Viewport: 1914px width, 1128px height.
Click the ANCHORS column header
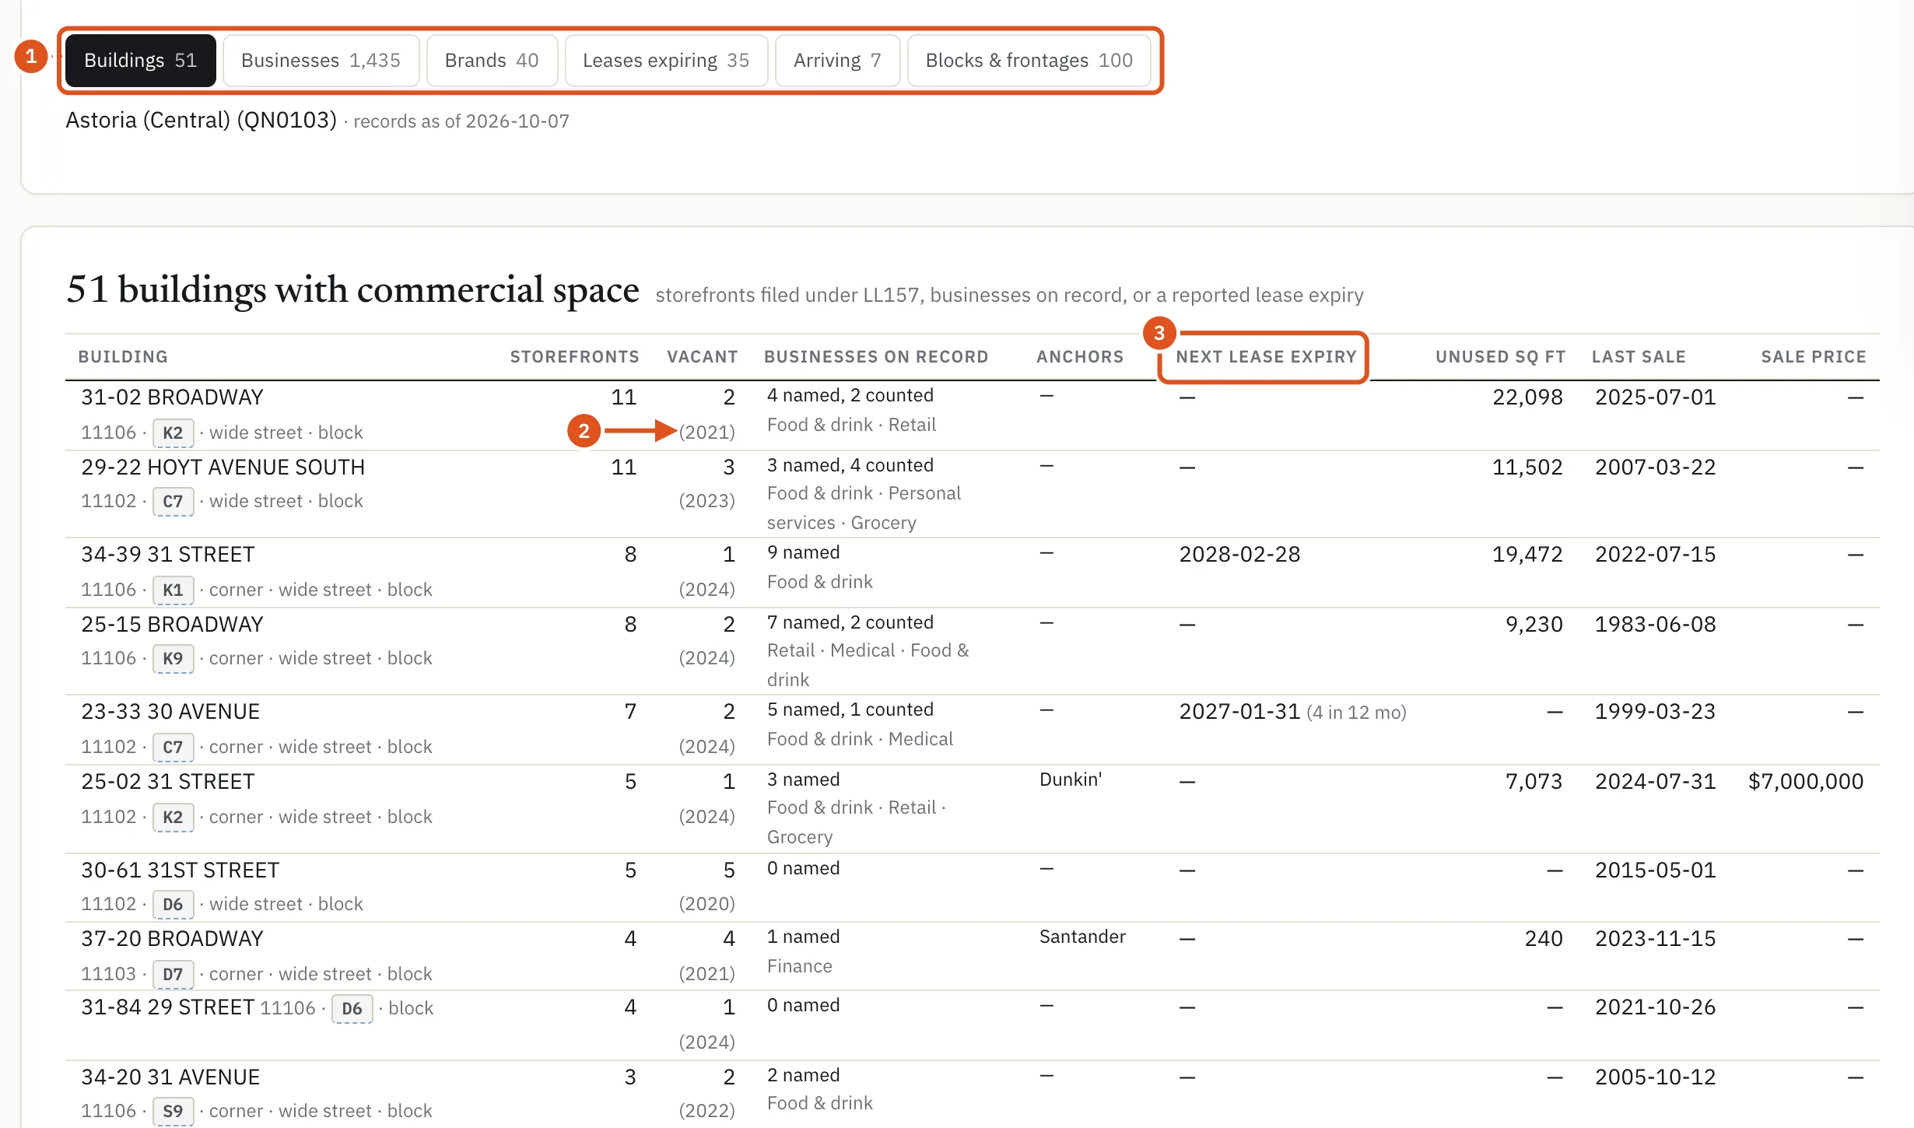point(1080,357)
